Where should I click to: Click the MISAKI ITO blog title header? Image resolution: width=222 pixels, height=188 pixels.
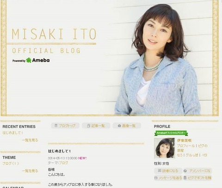[54, 34]
